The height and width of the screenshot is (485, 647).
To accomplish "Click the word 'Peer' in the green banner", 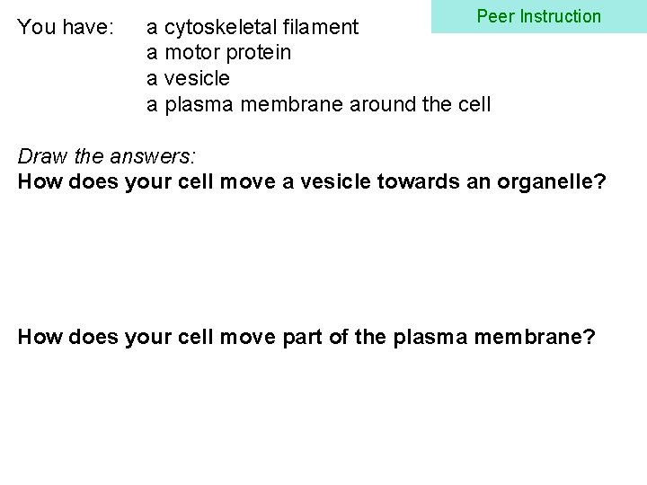I will point(495,16).
